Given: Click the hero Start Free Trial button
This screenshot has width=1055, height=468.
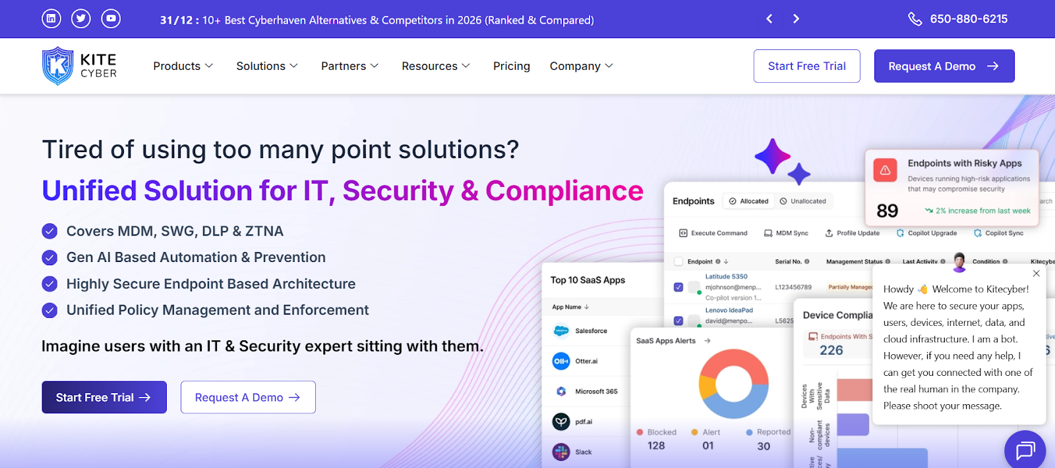Looking at the screenshot, I should 104,398.
